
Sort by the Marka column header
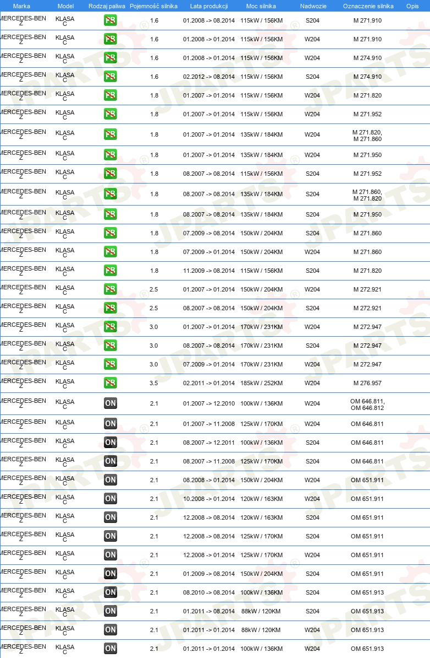click(x=21, y=6)
